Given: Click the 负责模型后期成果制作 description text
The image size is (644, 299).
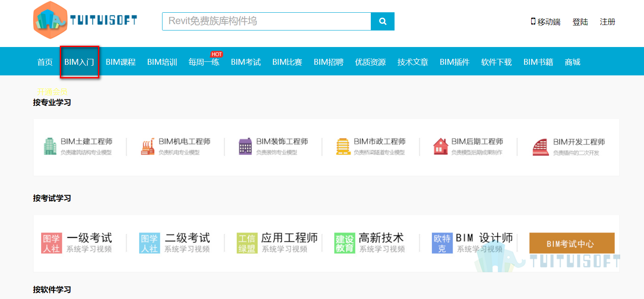Looking at the screenshot, I should 477,152.
